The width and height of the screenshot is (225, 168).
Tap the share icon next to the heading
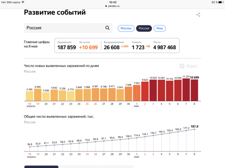coord(198,15)
